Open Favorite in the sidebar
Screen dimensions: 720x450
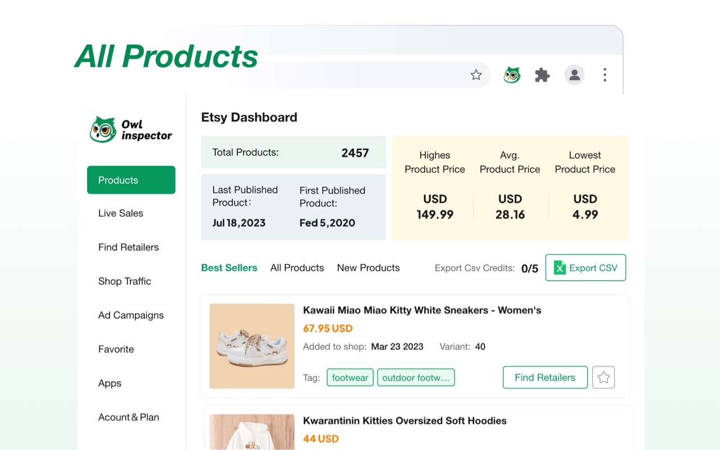[x=116, y=349]
